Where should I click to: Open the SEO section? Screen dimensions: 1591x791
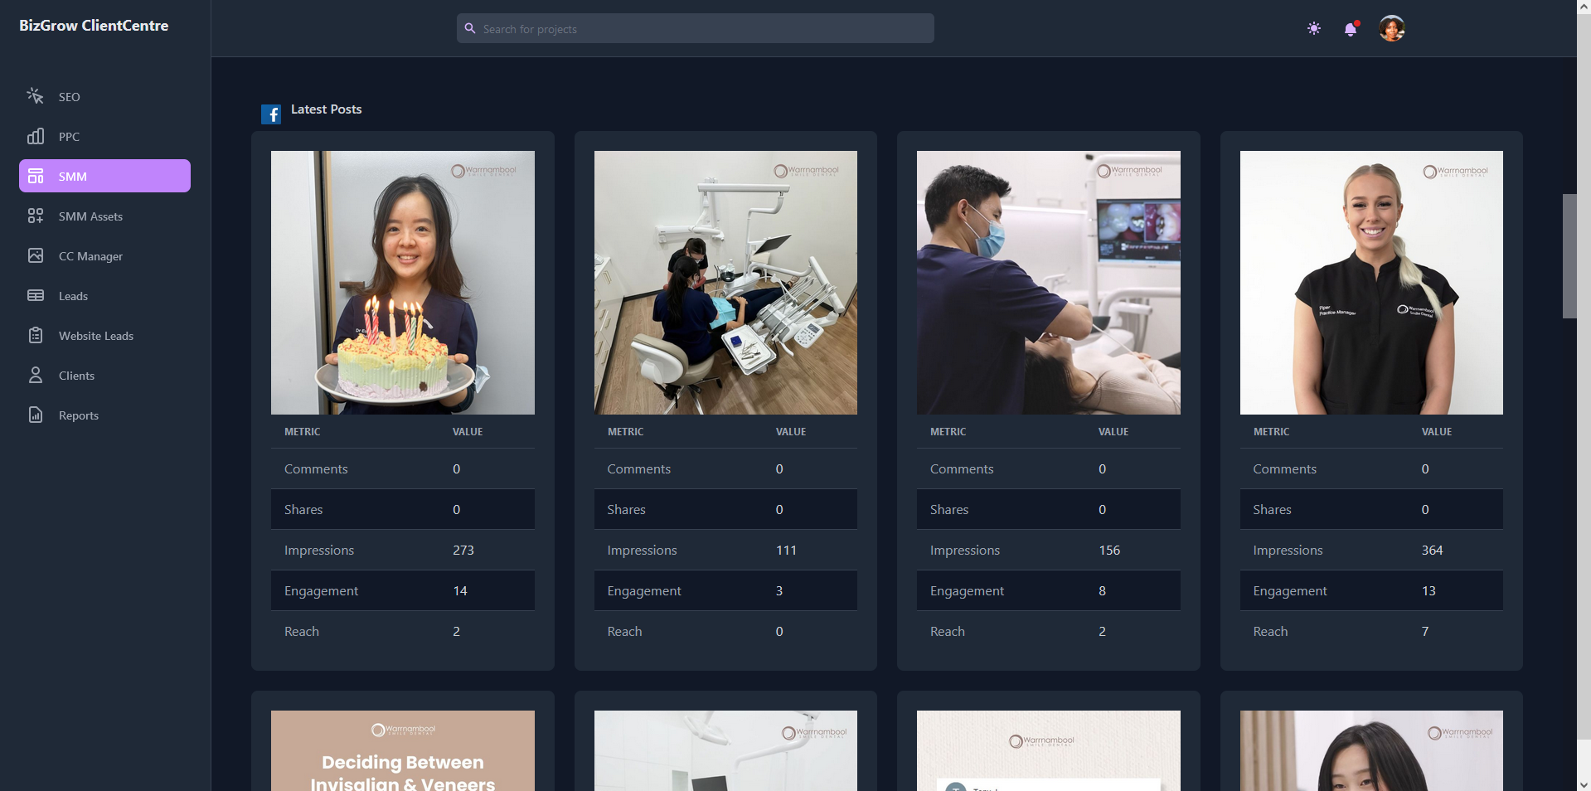(104, 96)
